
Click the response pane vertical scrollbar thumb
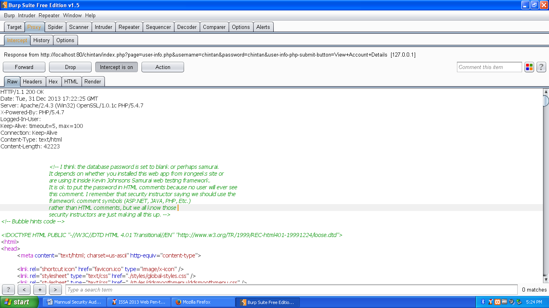[x=546, y=100]
